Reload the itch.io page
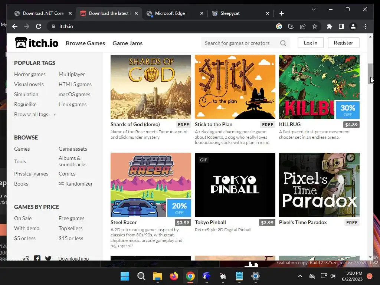The image size is (380, 285). pos(39,26)
